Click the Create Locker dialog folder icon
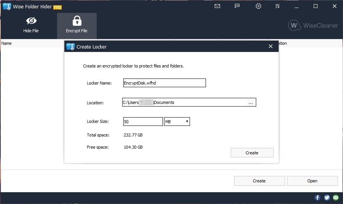343x204 pixels. [x=70, y=47]
